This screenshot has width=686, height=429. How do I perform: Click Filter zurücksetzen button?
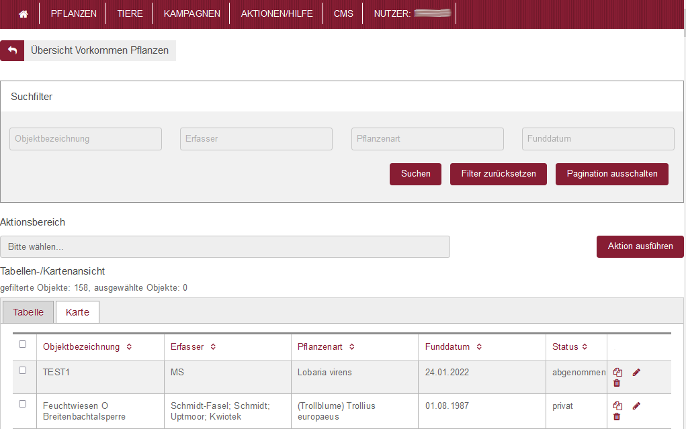(x=499, y=174)
